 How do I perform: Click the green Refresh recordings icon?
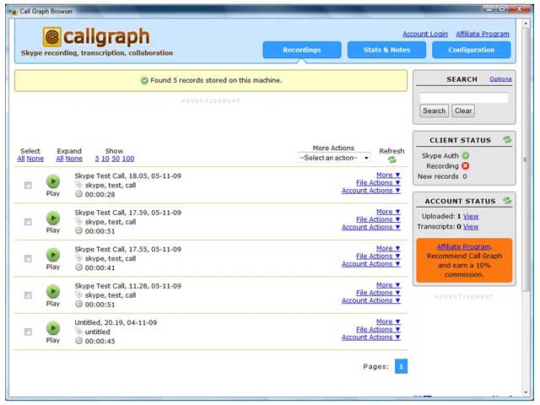click(391, 159)
